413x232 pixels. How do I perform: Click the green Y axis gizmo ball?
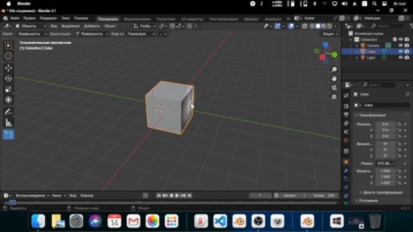point(334,55)
